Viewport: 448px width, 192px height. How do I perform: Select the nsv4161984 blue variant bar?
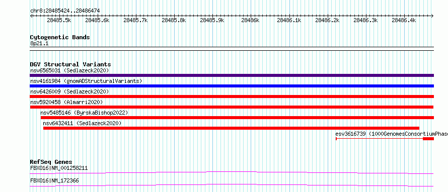pyautogui.click(x=232, y=86)
